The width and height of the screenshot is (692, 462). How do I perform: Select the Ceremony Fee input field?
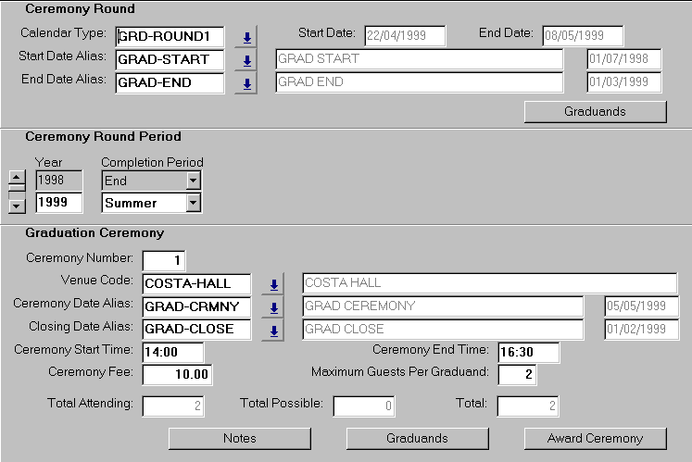point(178,374)
